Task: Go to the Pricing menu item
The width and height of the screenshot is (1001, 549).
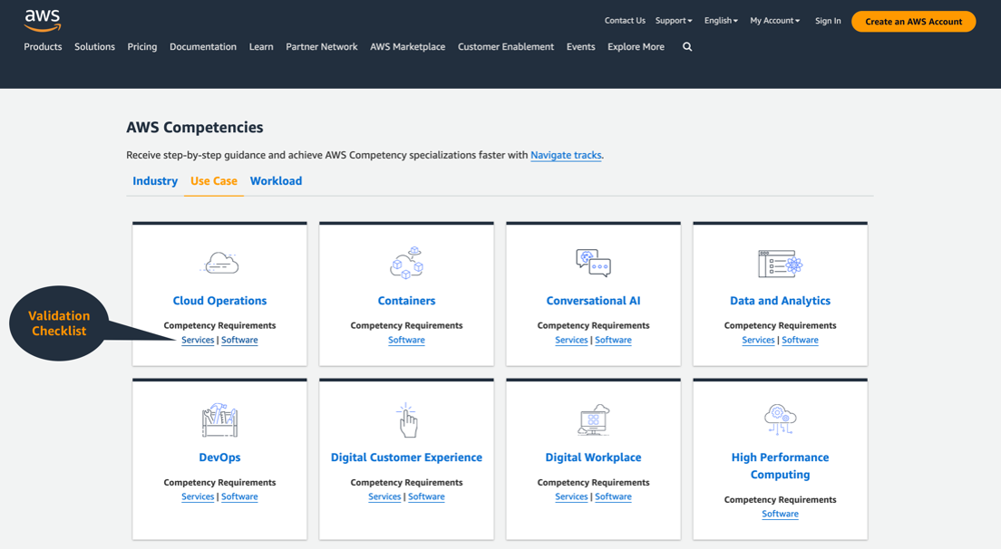Action: point(141,46)
